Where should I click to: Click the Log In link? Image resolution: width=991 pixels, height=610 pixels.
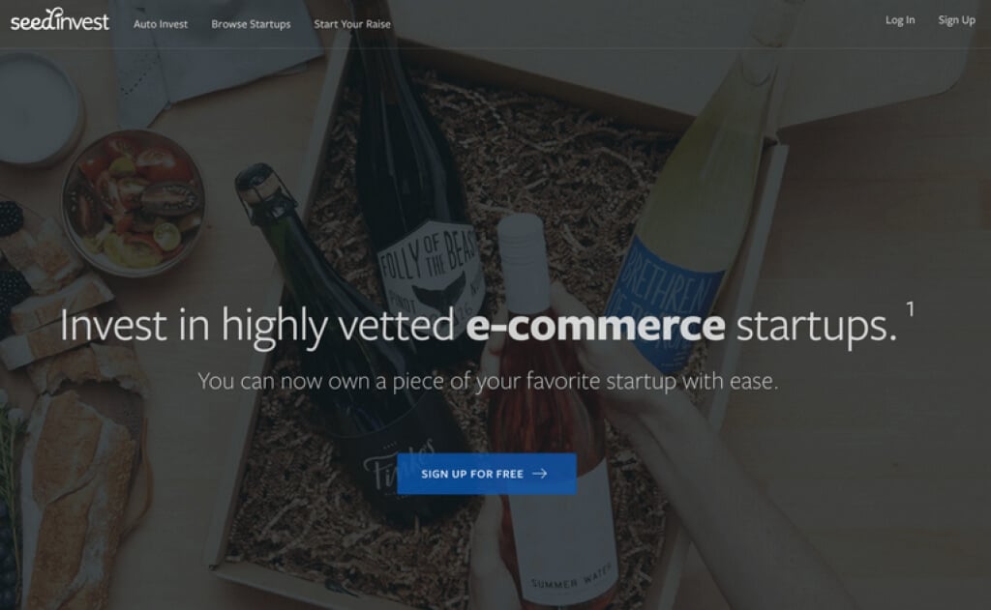900,20
